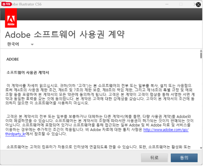
Task: Click the 소프트웨어 사용권 계약서 heading text
Action: tap(28, 73)
